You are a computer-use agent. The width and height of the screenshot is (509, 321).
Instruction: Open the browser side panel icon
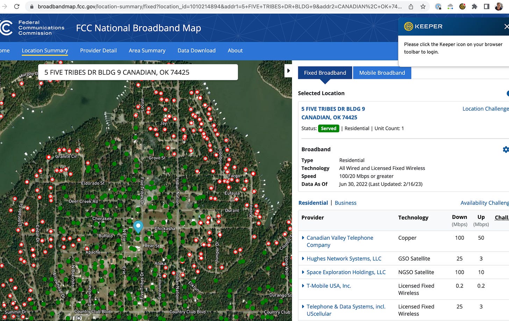point(486,6)
